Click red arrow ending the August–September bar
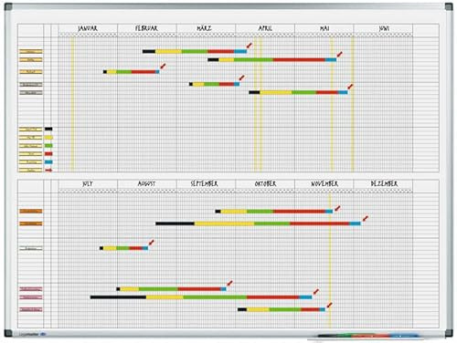The image size is (457, 343). pos(229,283)
